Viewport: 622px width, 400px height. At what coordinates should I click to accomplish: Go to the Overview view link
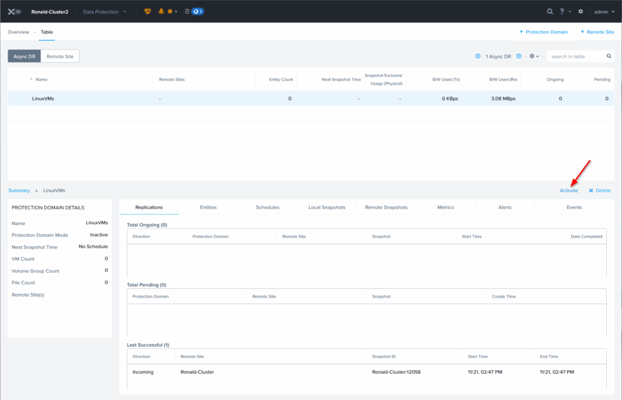click(x=18, y=32)
